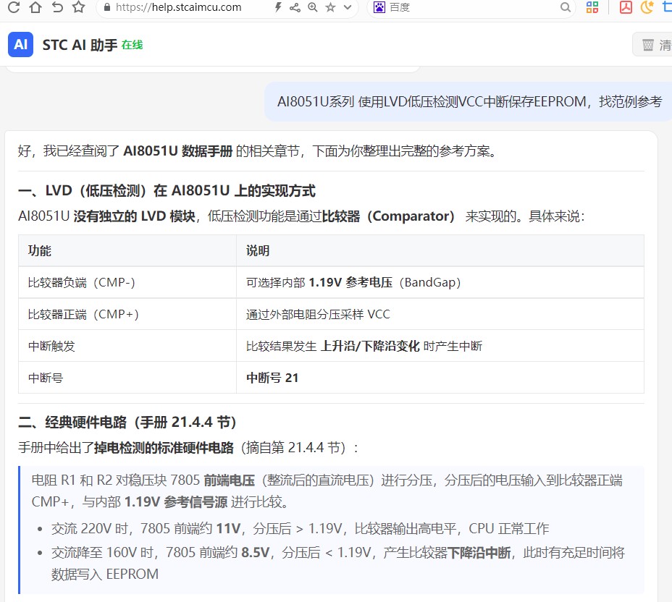Click heading 二、经典硬件电路（手册 21.4.4 节）
The height and width of the screenshot is (602, 672).
pyautogui.click(x=127, y=423)
